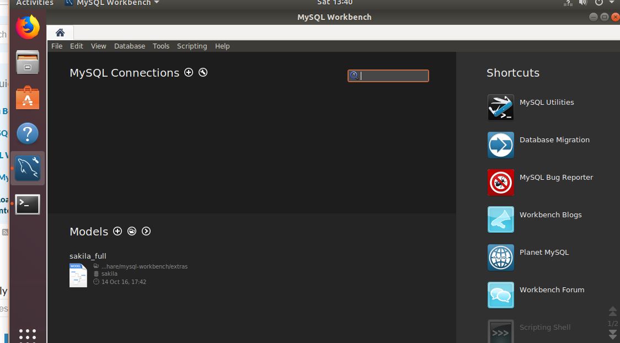
Task: Open an existing model via folder icon
Action: point(132,231)
